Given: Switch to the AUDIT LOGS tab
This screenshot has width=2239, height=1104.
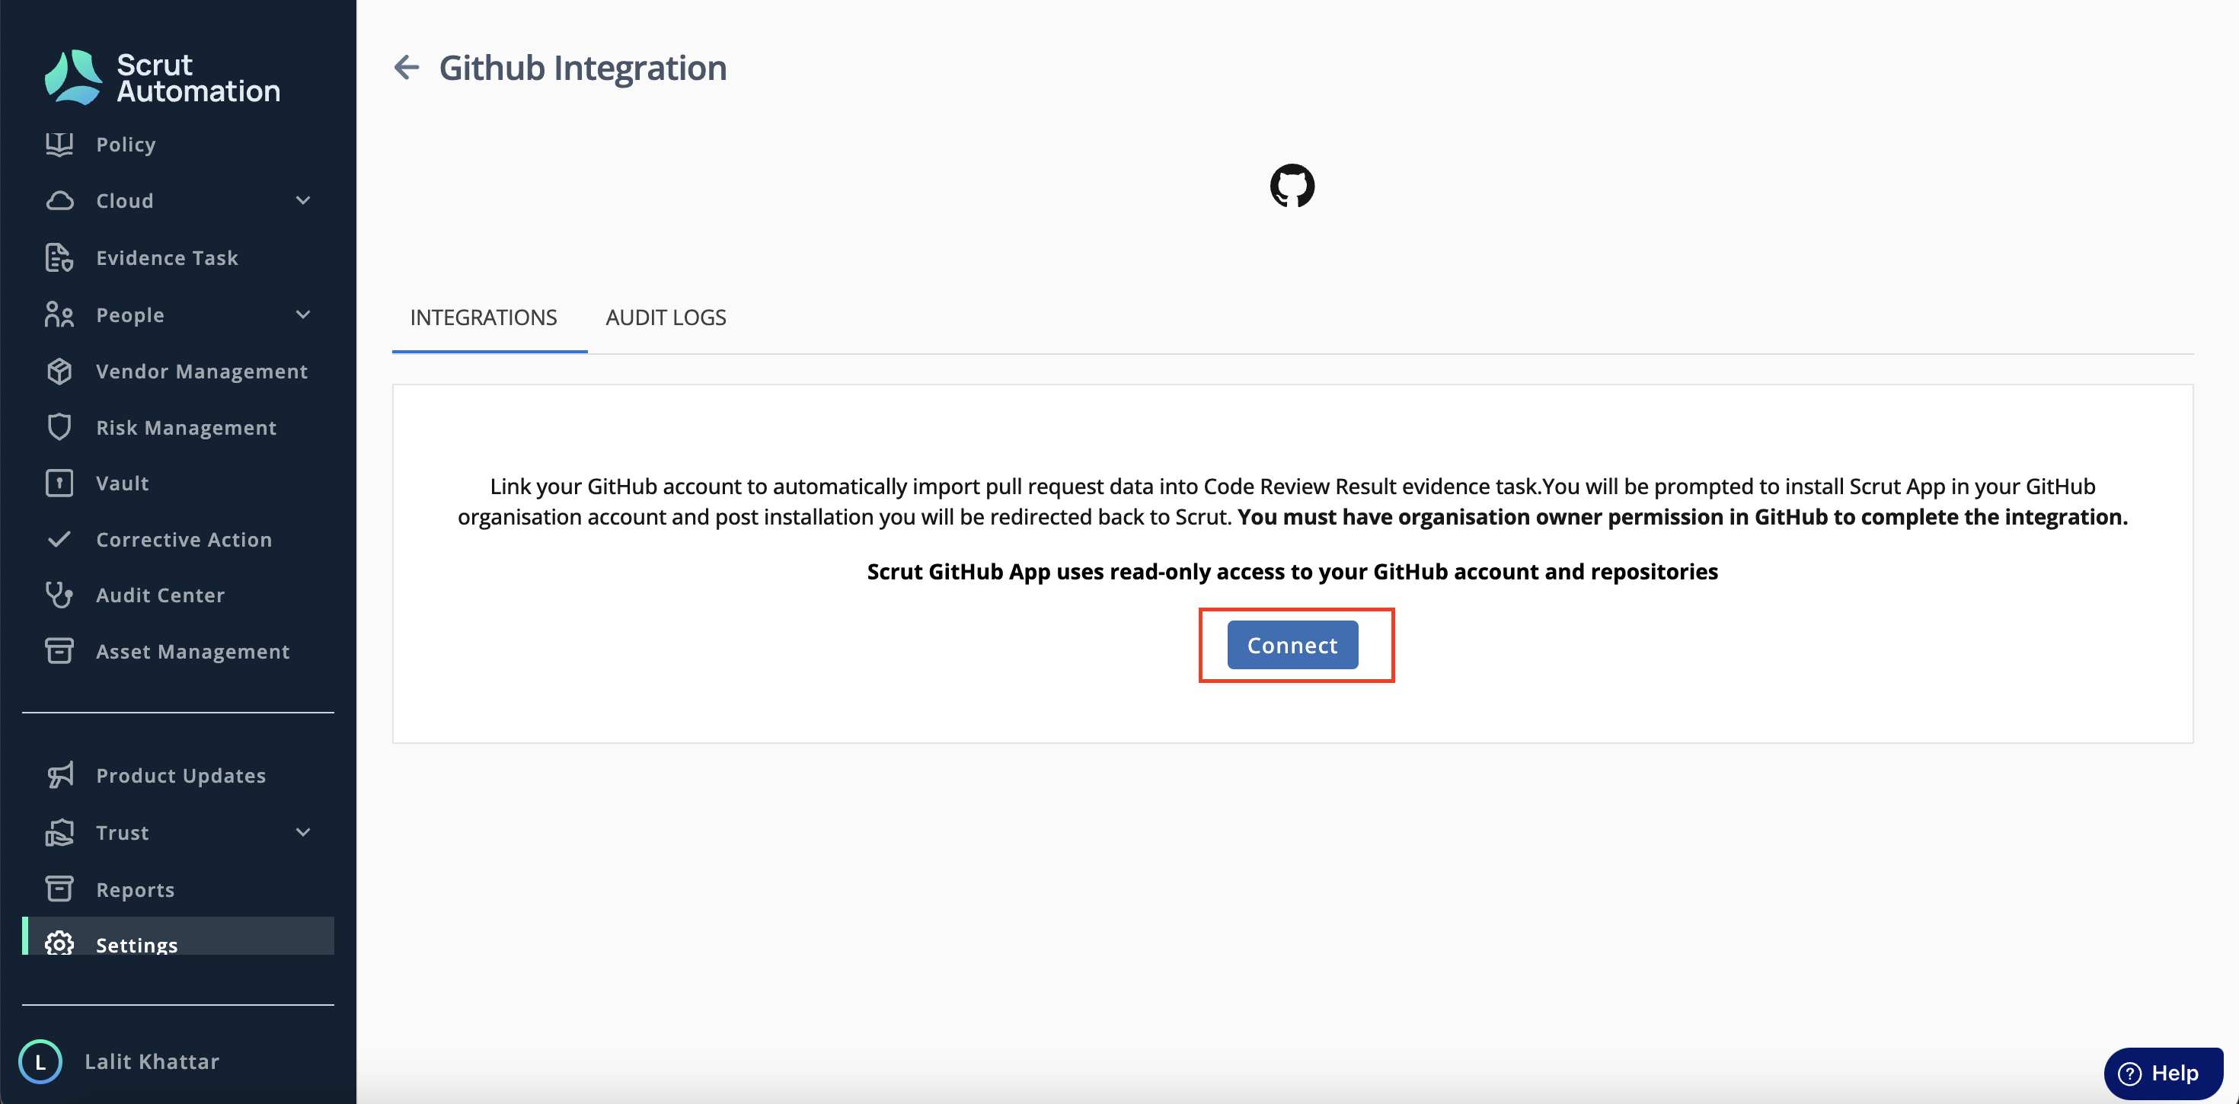Looking at the screenshot, I should (x=666, y=317).
